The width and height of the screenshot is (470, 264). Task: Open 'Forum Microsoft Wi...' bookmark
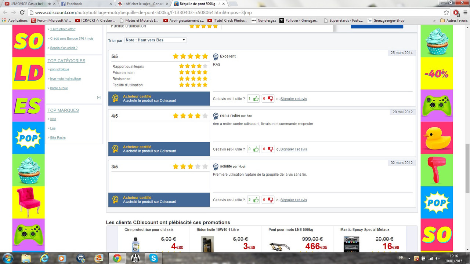[x=51, y=21]
